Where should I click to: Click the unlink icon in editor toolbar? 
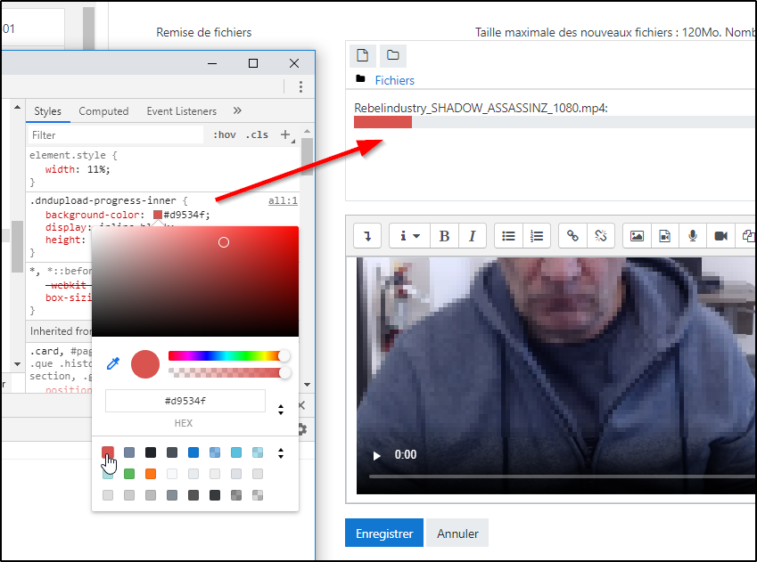click(600, 236)
